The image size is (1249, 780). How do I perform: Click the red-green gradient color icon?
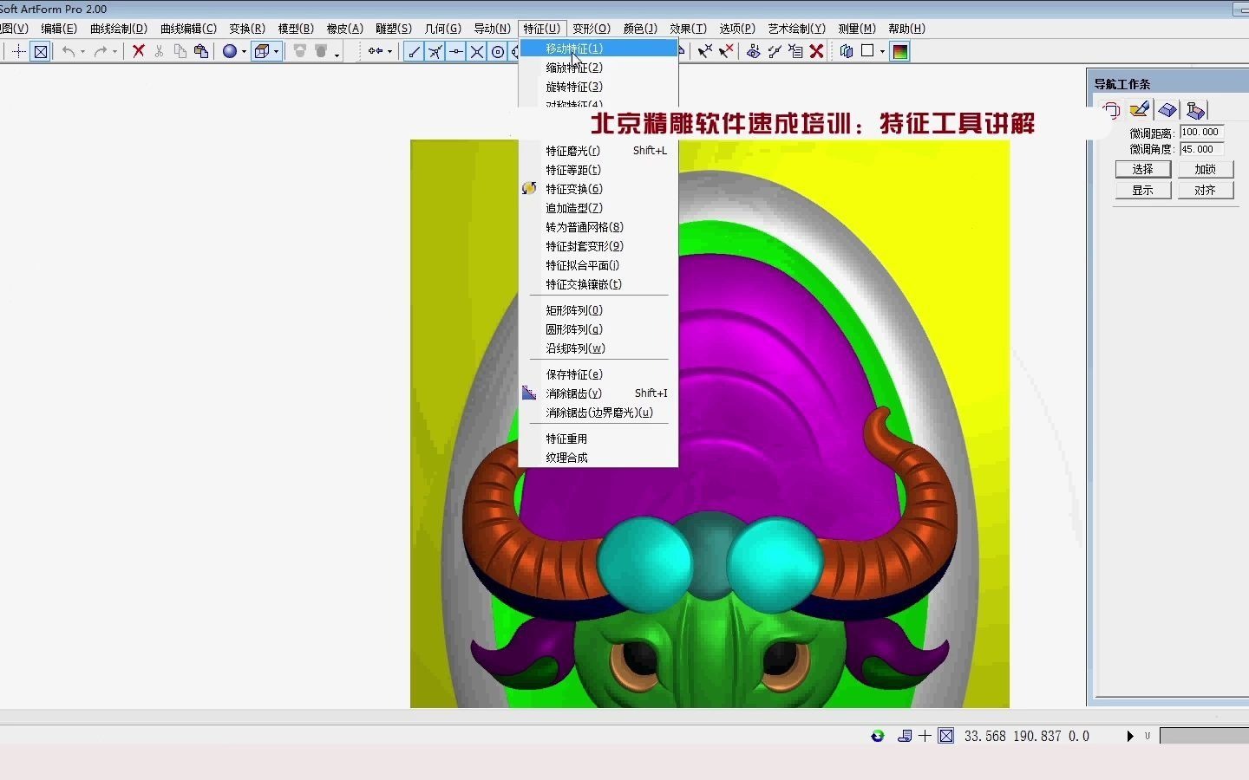900,51
